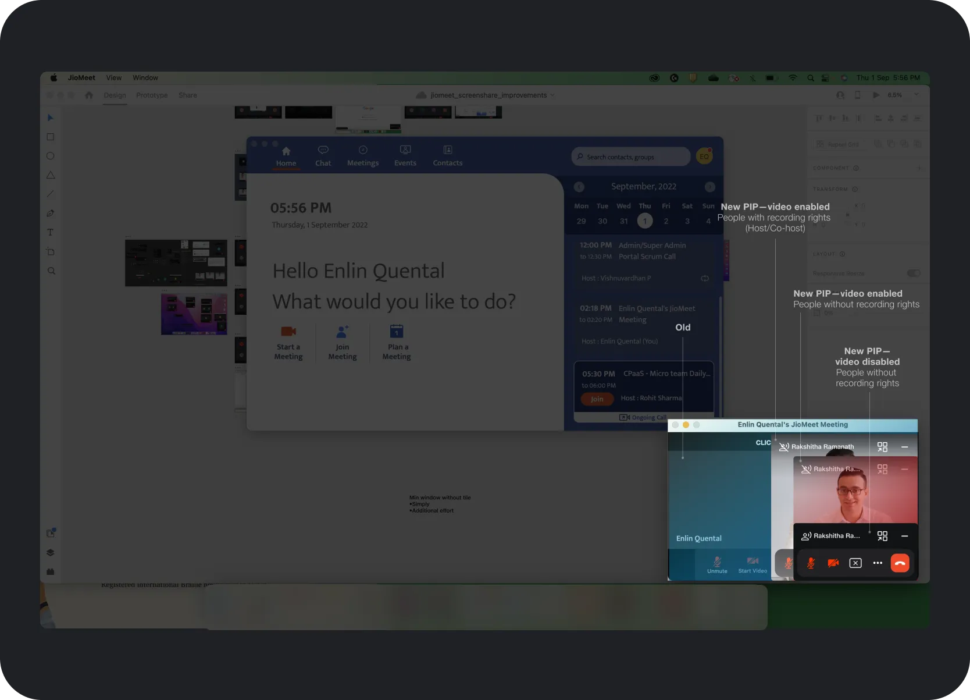970x700 pixels.
Task: Select the Ellipse tool
Action: (50, 156)
